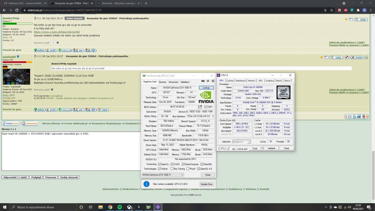Click the gold star in post #12
This screenshot has height=211, width=375.
pos(322,57)
